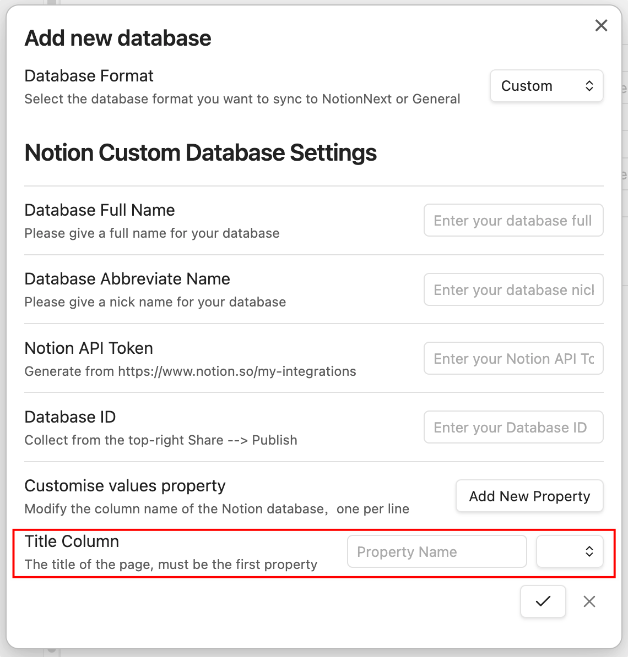Click the 'Notion Custom Database Settings' heading
The width and height of the screenshot is (628, 657).
coord(201,152)
